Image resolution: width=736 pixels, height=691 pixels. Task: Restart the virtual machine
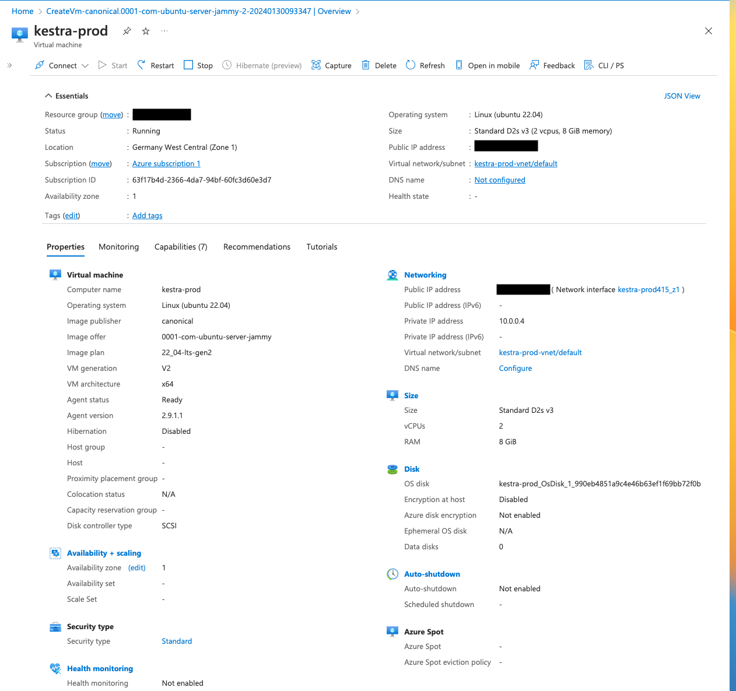155,65
